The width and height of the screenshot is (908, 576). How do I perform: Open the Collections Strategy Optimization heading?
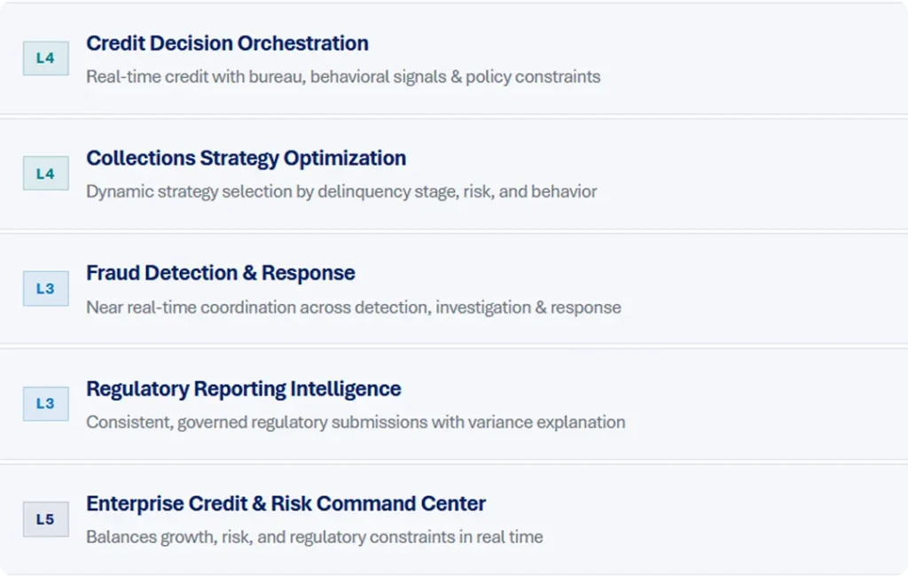click(246, 159)
